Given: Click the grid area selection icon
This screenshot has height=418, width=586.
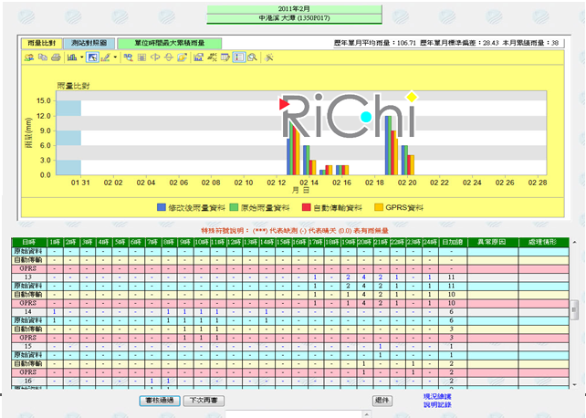Looking at the screenshot, I should [x=141, y=57].
